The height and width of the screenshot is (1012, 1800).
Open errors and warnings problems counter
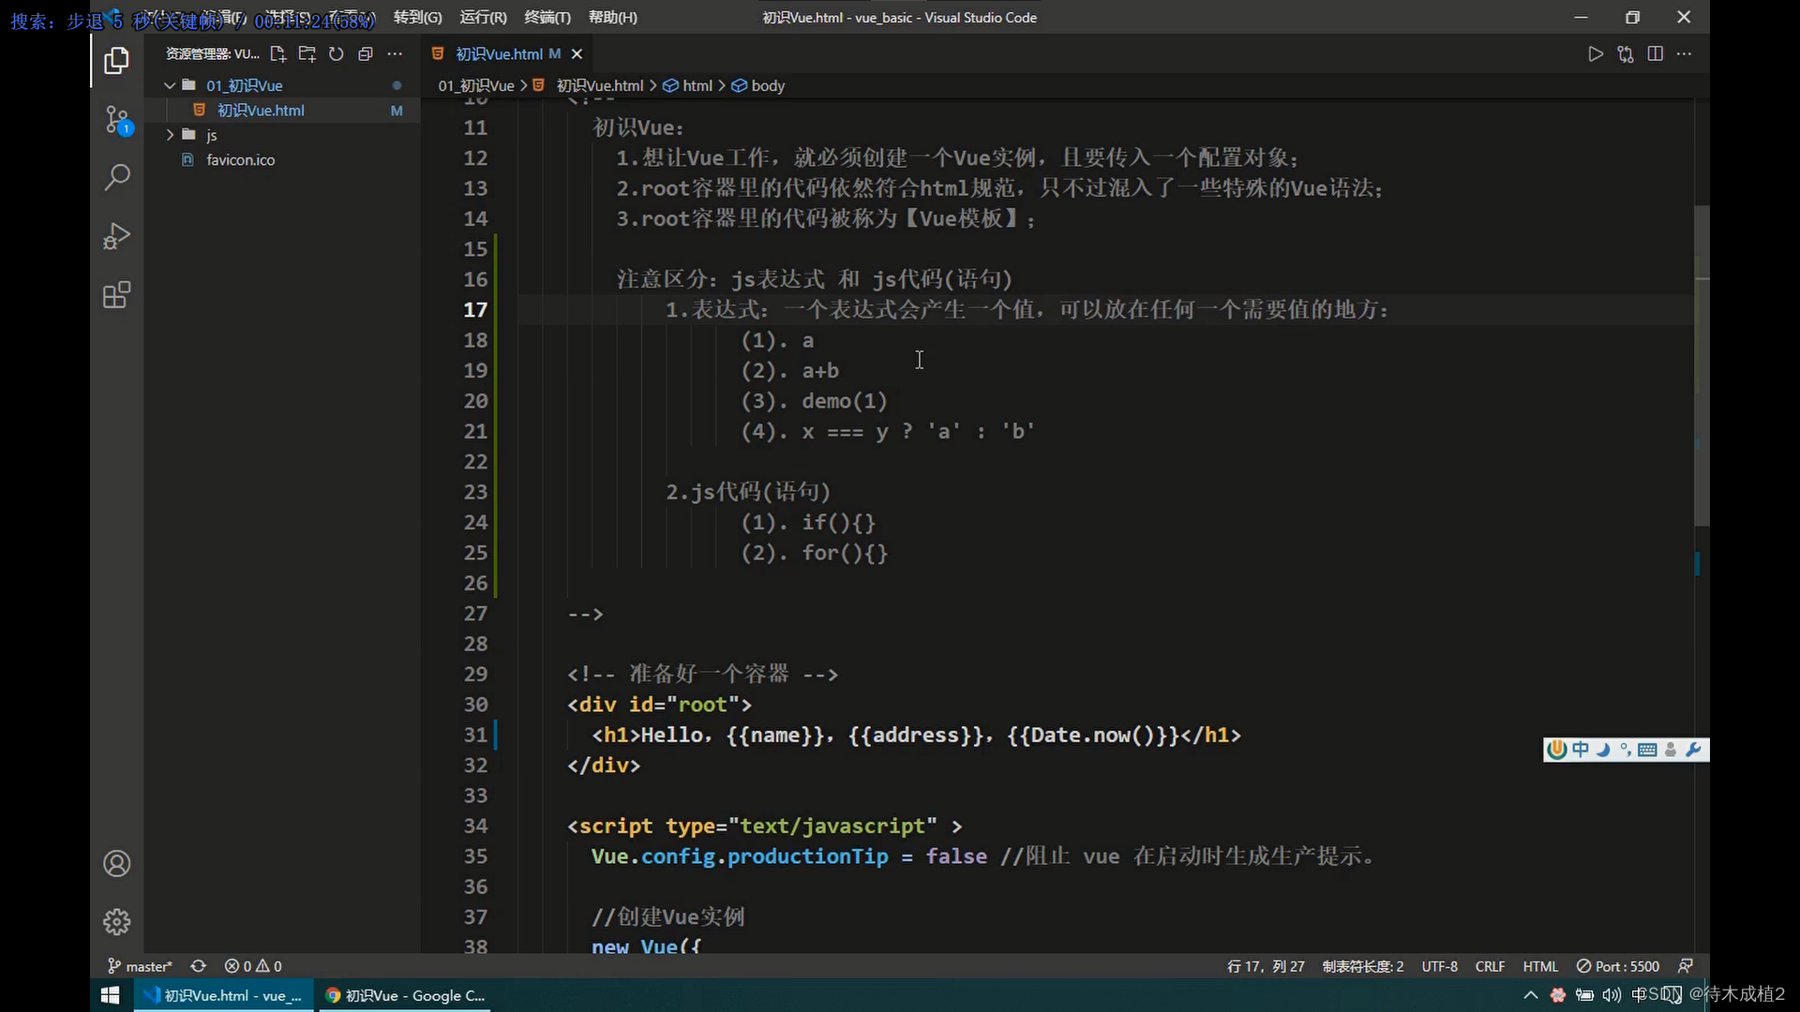click(x=253, y=966)
